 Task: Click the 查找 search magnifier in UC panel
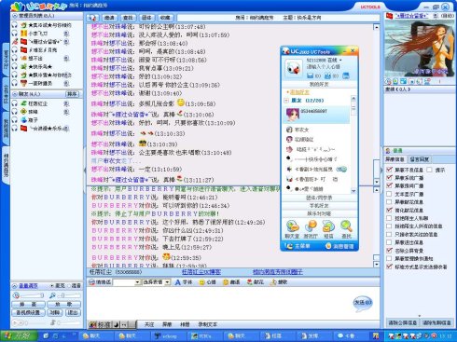pos(346,229)
